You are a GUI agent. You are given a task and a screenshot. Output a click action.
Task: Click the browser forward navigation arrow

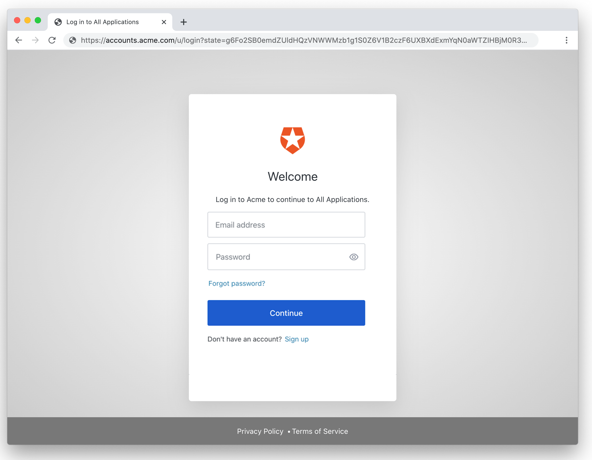click(x=35, y=40)
